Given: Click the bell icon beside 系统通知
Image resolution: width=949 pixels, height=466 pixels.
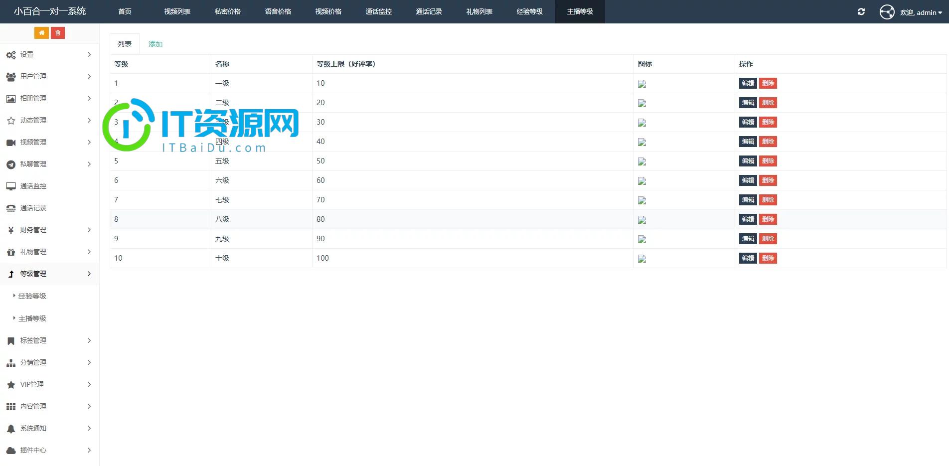Looking at the screenshot, I should pos(11,429).
